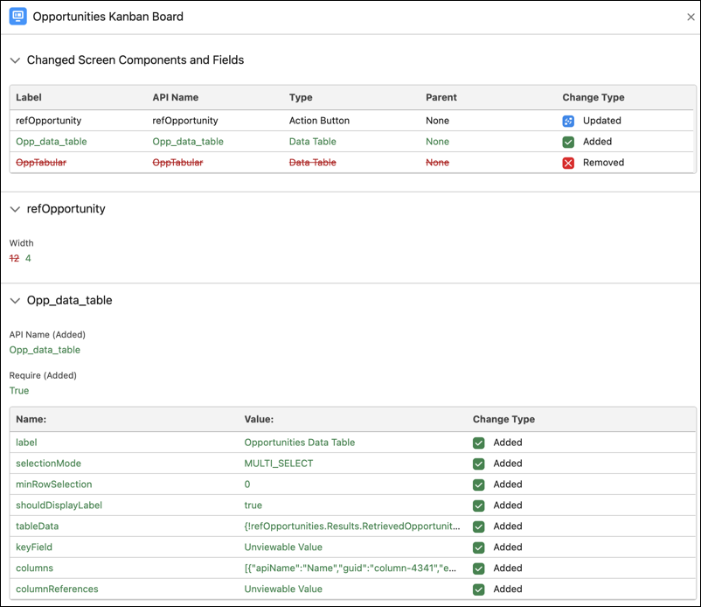The width and height of the screenshot is (701, 607).
Task: Click the API Name column header
Action: [x=175, y=97]
